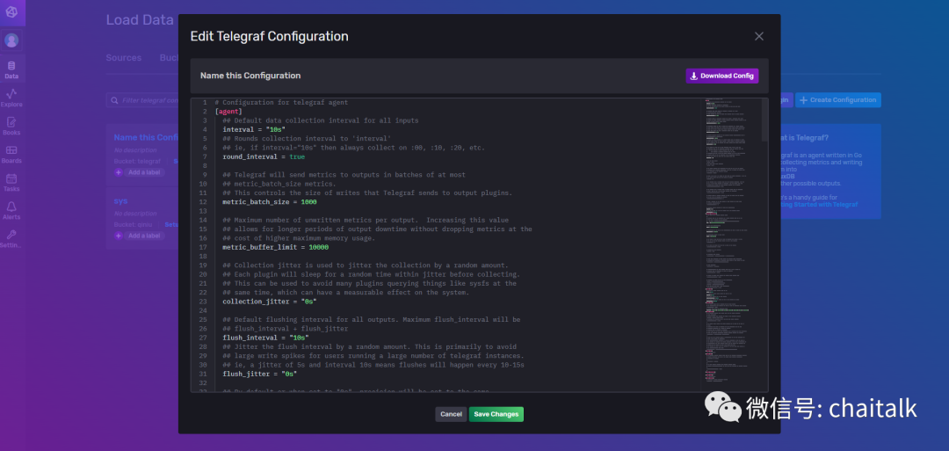The image size is (949, 451).
Task: Click line metric_buffer_limit = 10000
Action: (275, 248)
